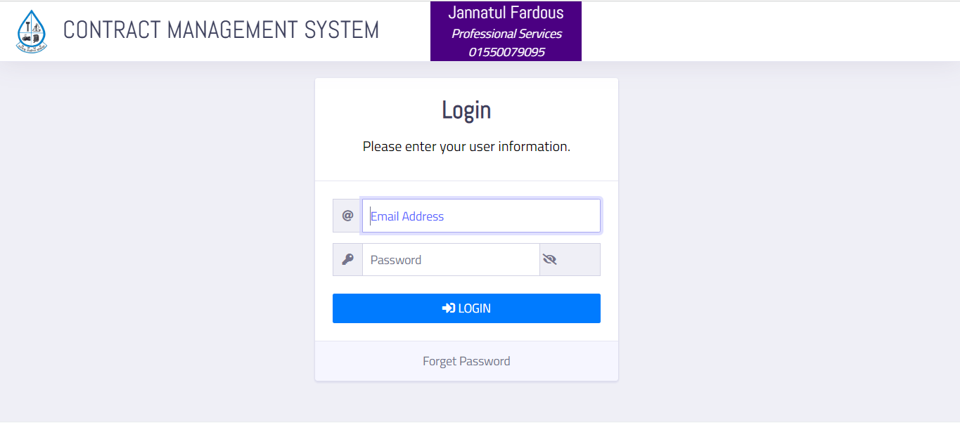Open the Forget Password link
Image resolution: width=960 pixels, height=425 pixels.
[466, 361]
